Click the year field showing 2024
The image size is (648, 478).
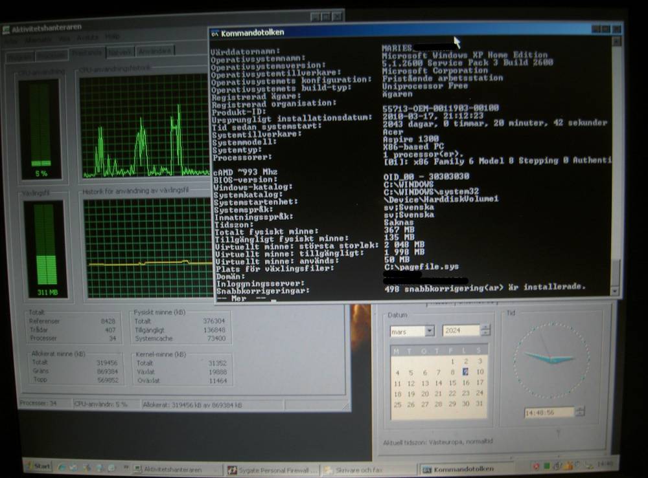(461, 331)
